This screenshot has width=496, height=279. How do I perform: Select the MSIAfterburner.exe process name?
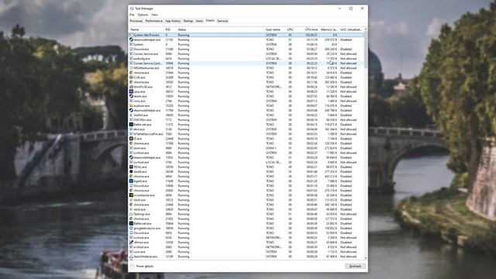(146, 68)
